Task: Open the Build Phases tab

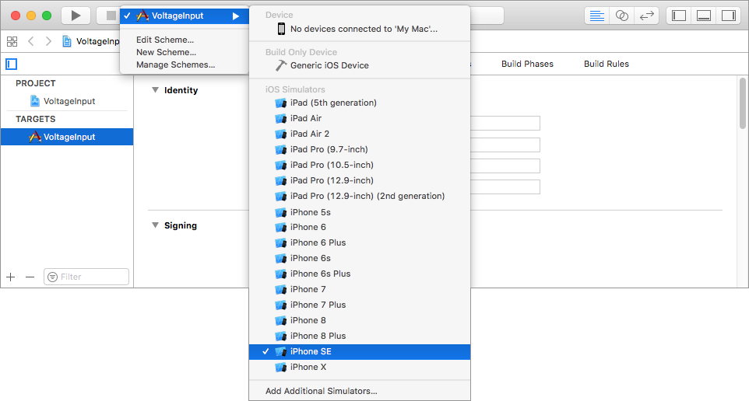Action: pyautogui.click(x=527, y=64)
